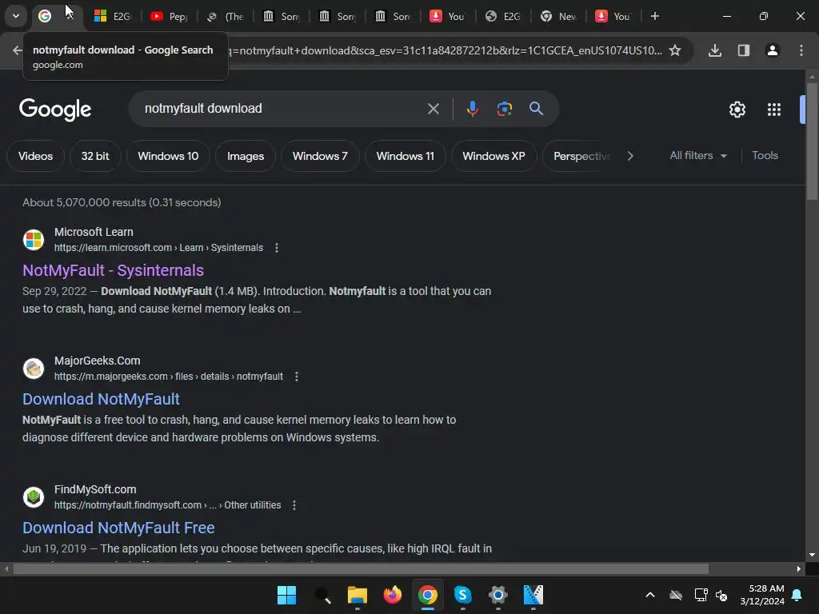Open a new tab with plus button
The width and height of the screenshot is (819, 614).
pos(654,16)
